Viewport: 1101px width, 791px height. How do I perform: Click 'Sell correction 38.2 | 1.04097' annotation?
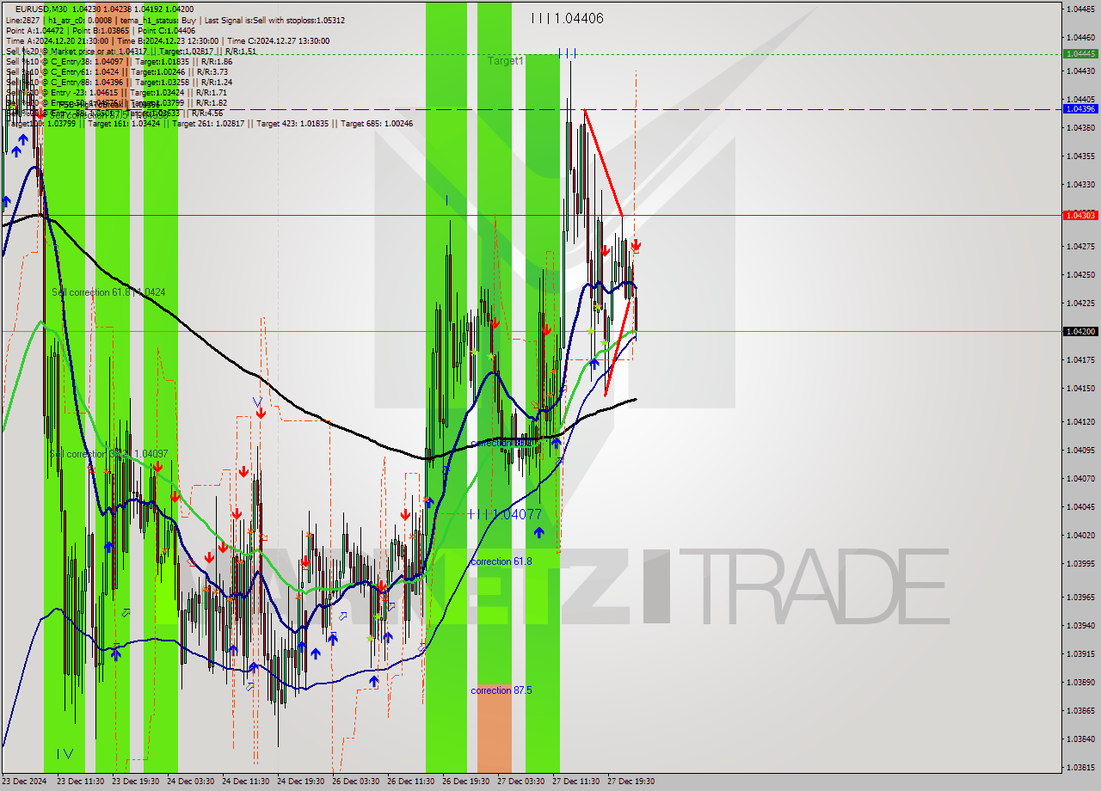[x=108, y=454]
